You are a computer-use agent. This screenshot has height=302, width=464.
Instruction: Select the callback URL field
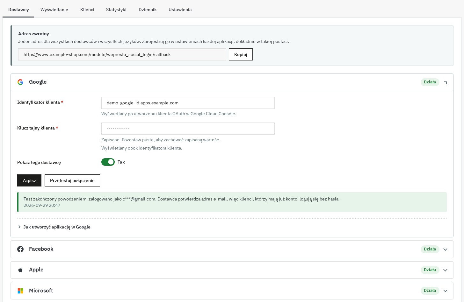click(x=122, y=54)
